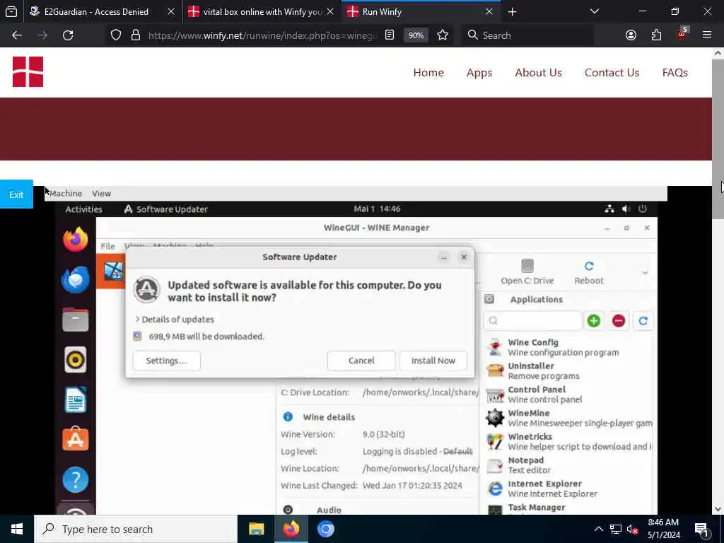Open the Firefox hamburger menu
Image resolution: width=724 pixels, height=543 pixels.
tap(707, 35)
